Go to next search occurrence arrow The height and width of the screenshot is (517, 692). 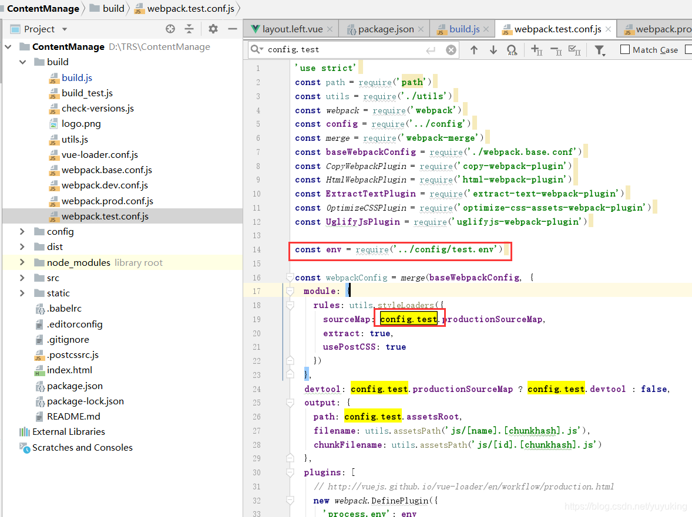click(493, 50)
